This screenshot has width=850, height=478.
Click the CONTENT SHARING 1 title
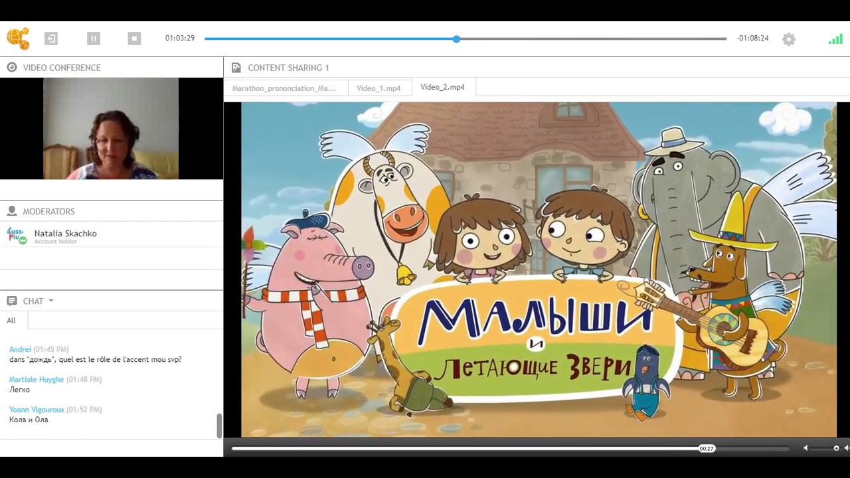tap(288, 68)
